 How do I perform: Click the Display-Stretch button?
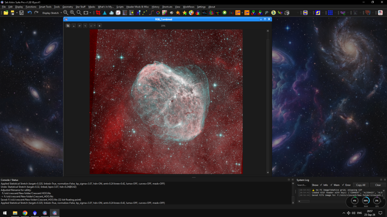tap(50, 13)
